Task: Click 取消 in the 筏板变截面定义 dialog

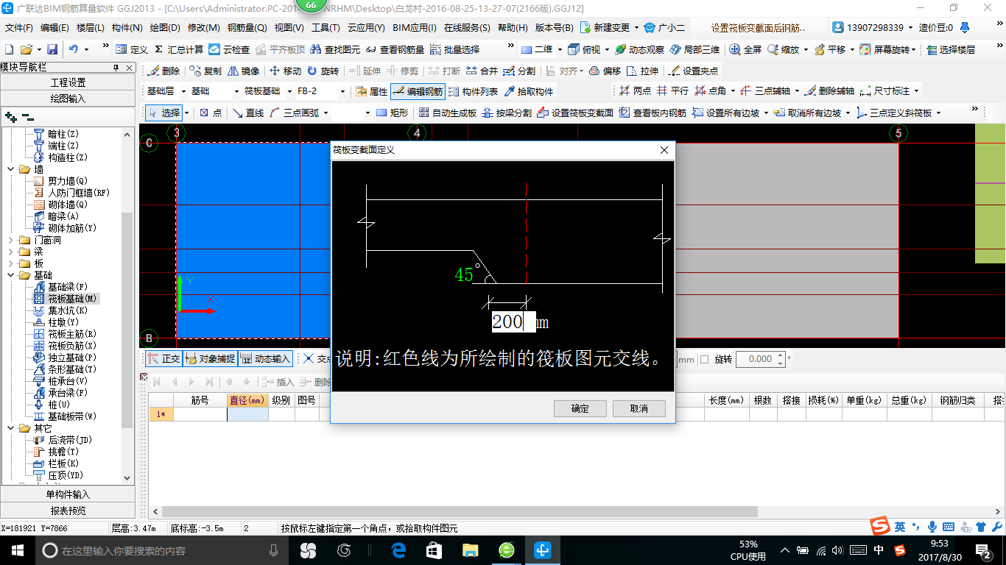Action: pos(639,408)
